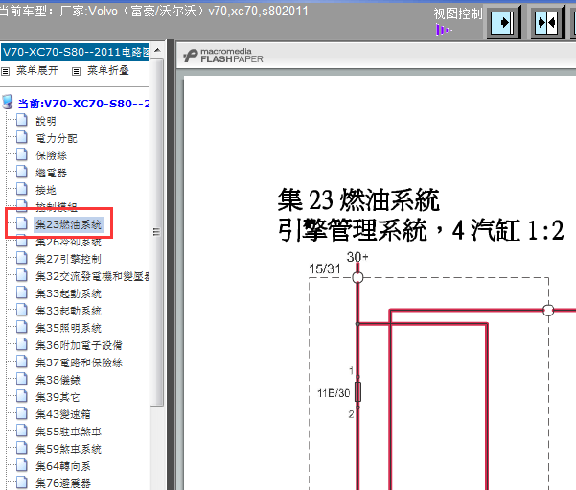Click the tree panel scrollbar up arrow
The height and width of the screenshot is (490, 576).
pos(157,51)
